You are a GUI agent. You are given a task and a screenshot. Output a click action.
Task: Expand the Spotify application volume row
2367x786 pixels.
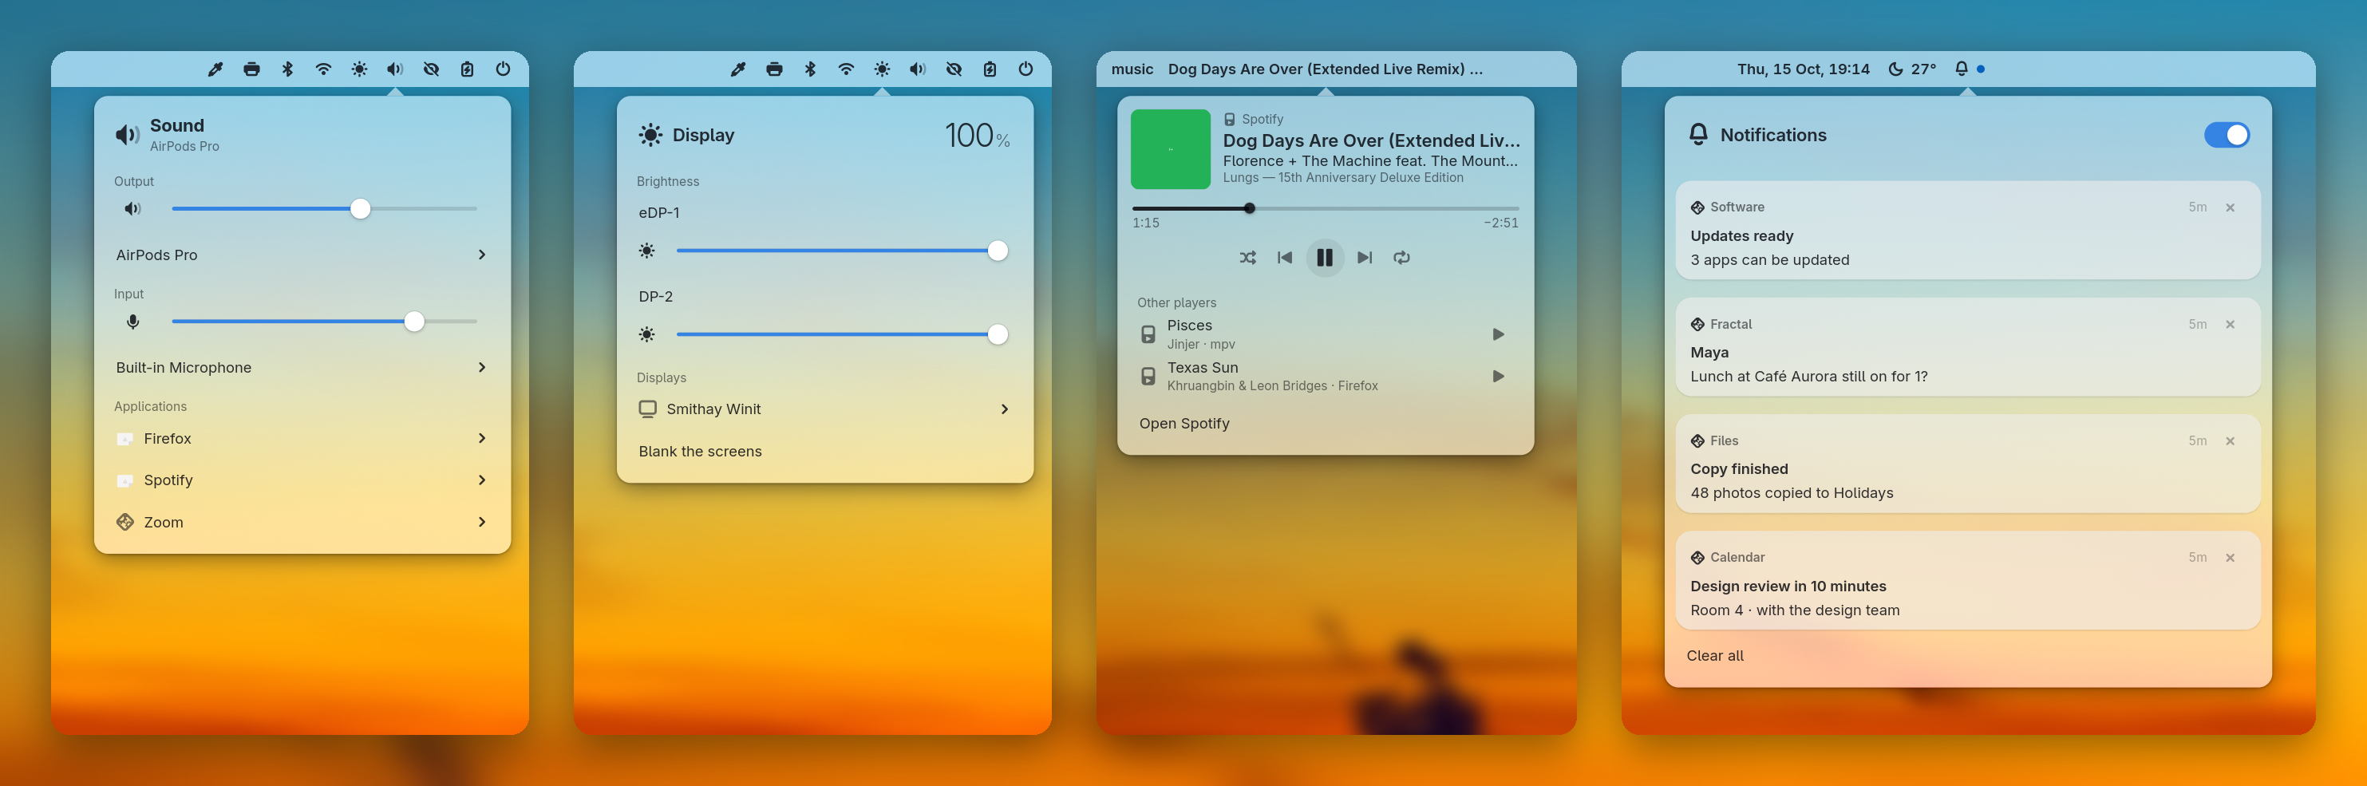(302, 480)
